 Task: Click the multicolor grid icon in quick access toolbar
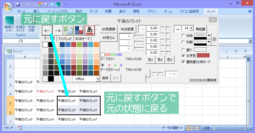(x=40, y=5)
